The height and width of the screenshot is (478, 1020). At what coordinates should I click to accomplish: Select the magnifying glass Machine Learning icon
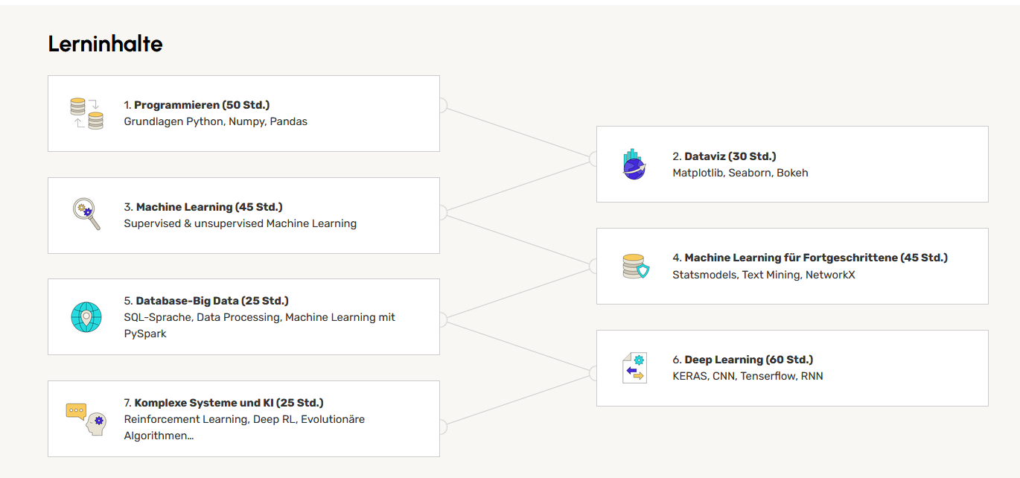point(86,214)
